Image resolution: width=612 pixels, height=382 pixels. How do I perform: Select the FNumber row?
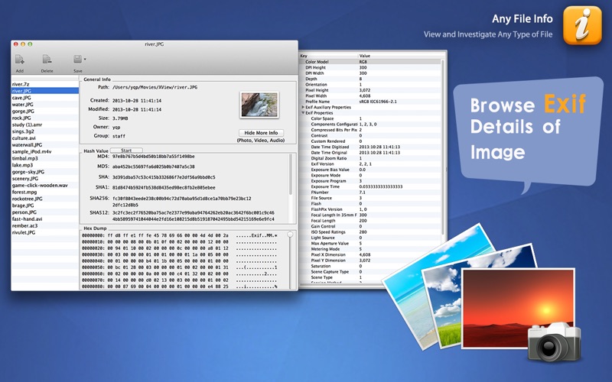point(370,193)
